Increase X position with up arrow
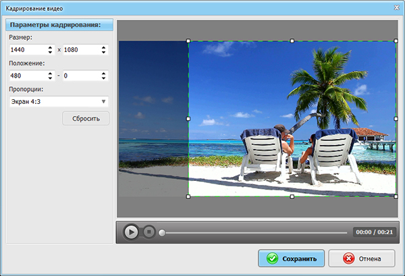Screen dimensions: 405x276 point(50,73)
